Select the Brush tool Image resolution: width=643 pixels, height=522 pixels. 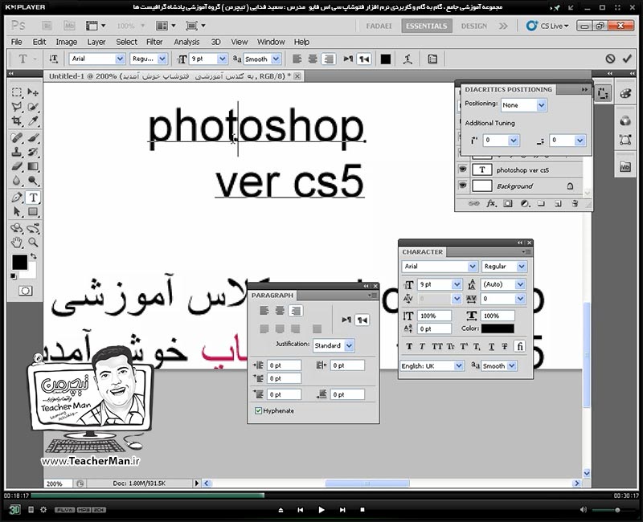tap(33, 137)
